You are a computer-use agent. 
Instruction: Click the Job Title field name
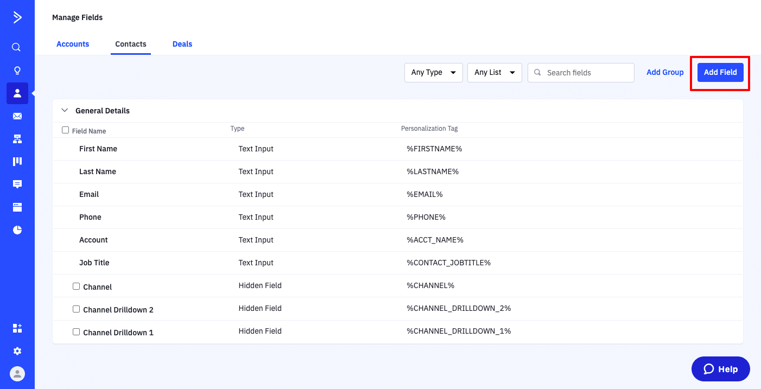[x=94, y=263]
